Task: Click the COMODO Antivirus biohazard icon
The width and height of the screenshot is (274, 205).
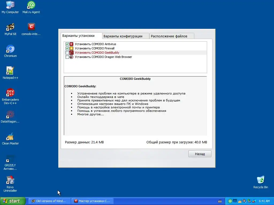Action: pyautogui.click(x=71, y=44)
